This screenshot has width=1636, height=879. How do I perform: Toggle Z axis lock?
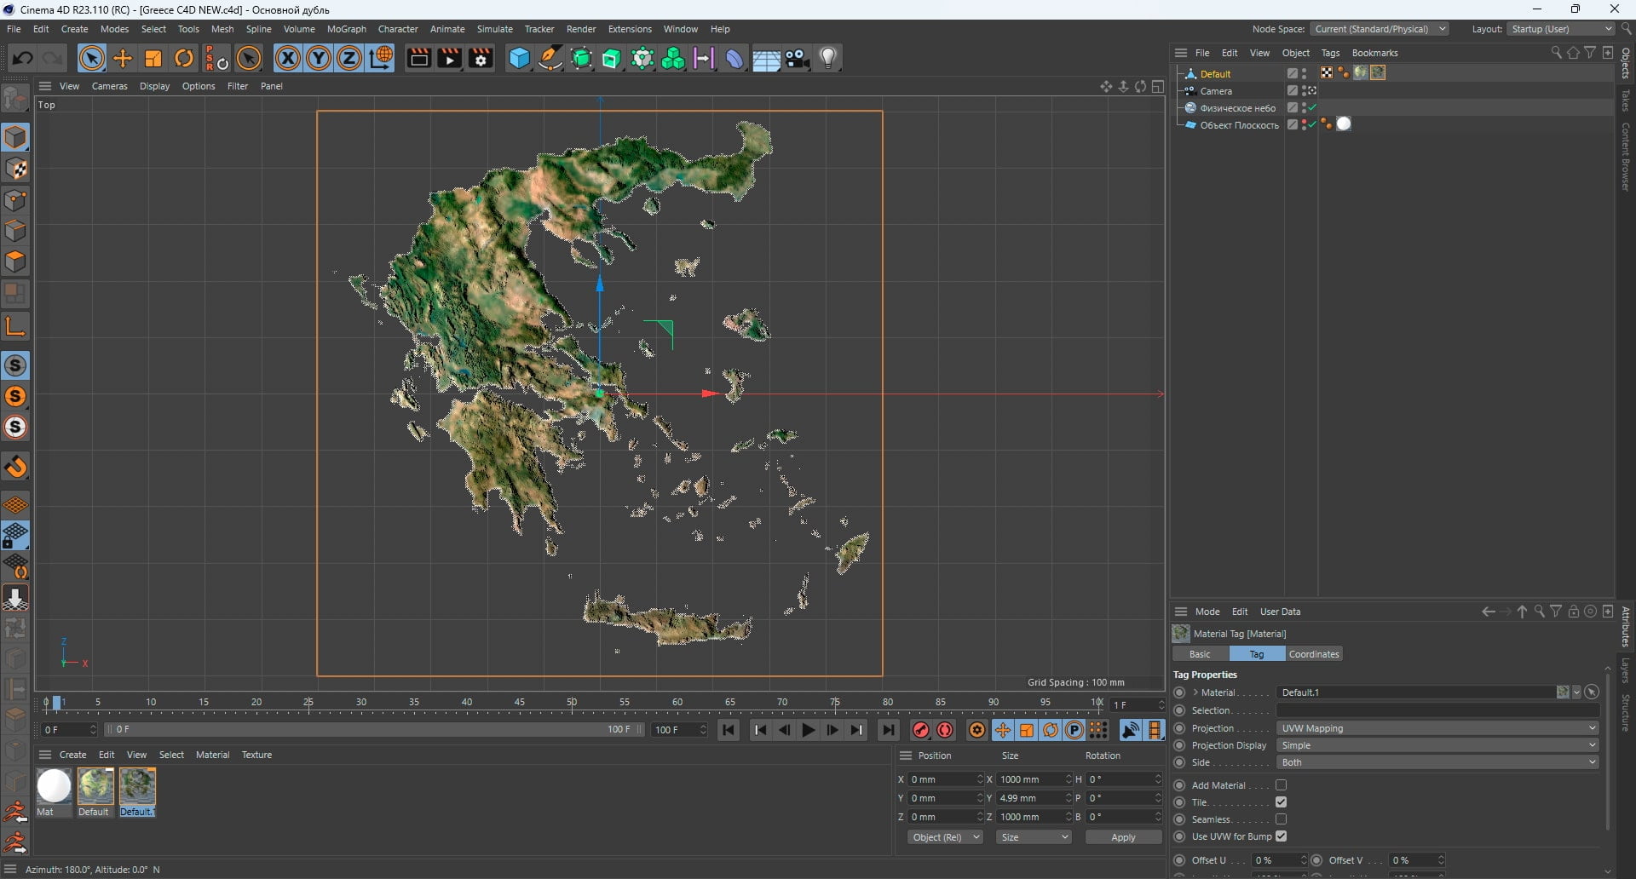tap(349, 58)
